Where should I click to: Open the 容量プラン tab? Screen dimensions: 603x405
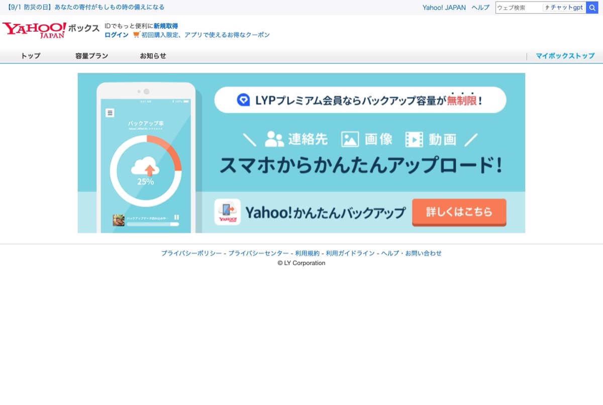(91, 56)
